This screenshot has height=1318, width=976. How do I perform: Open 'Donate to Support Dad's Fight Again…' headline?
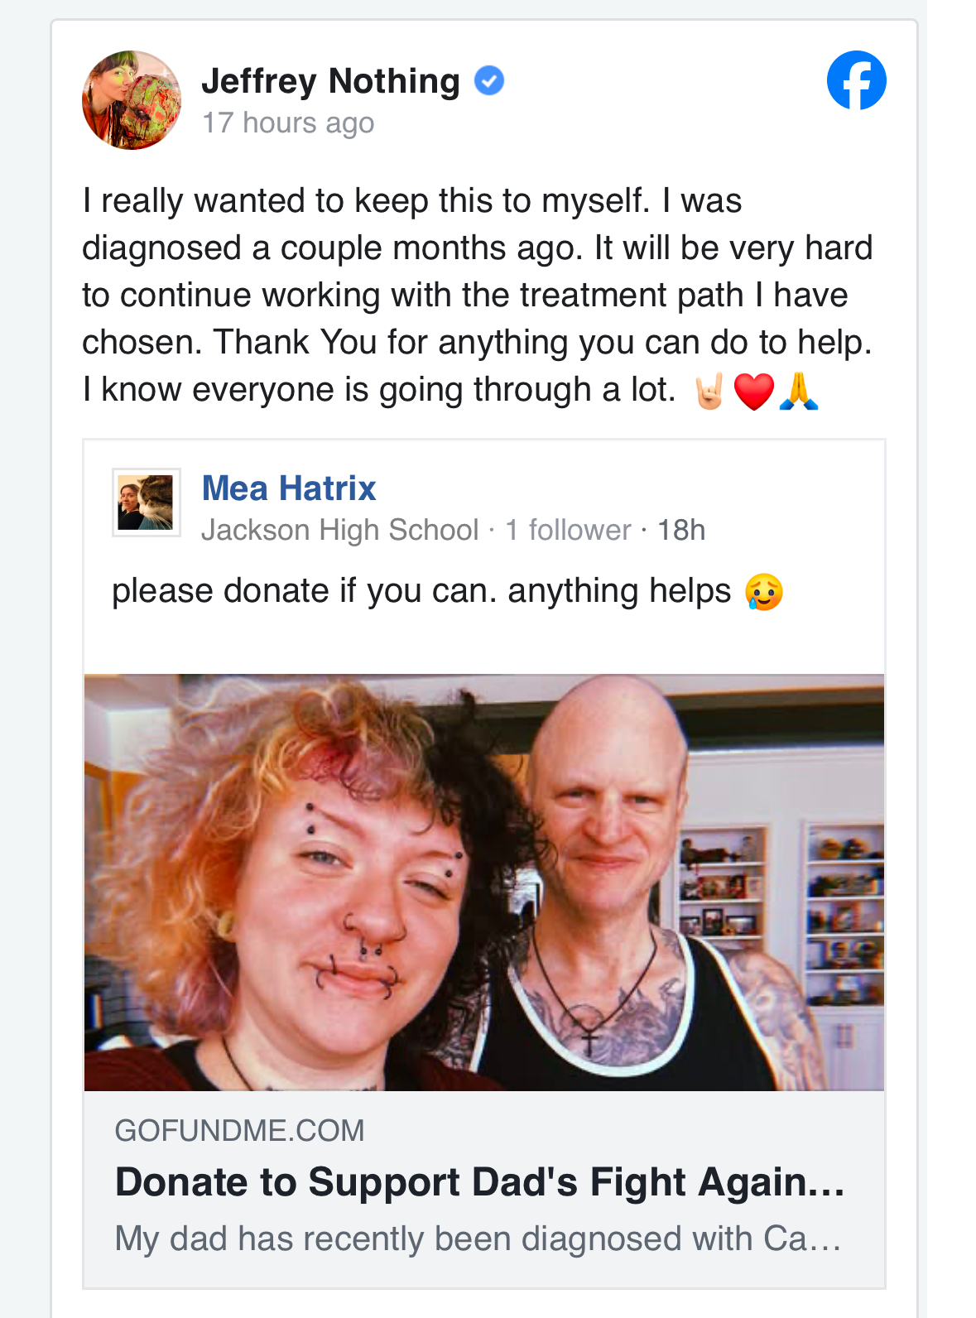point(480,1182)
